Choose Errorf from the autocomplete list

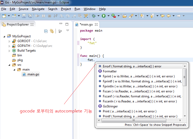tap(140, 66)
